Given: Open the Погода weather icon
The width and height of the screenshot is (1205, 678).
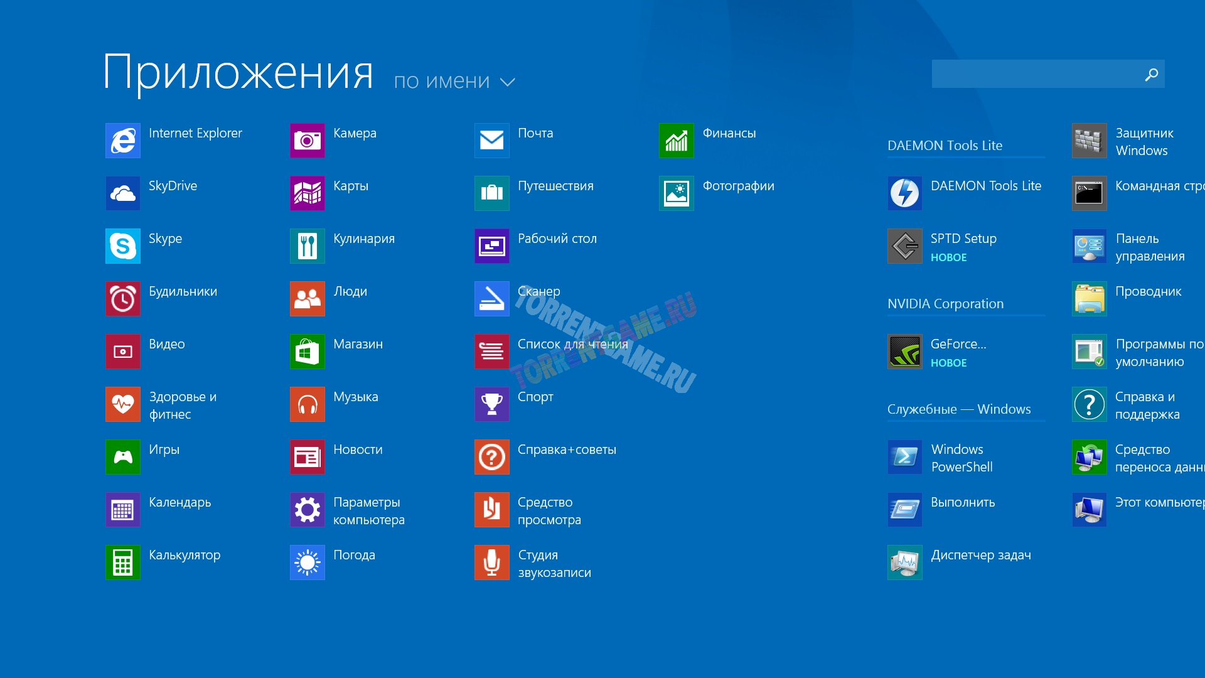Looking at the screenshot, I should (x=308, y=562).
